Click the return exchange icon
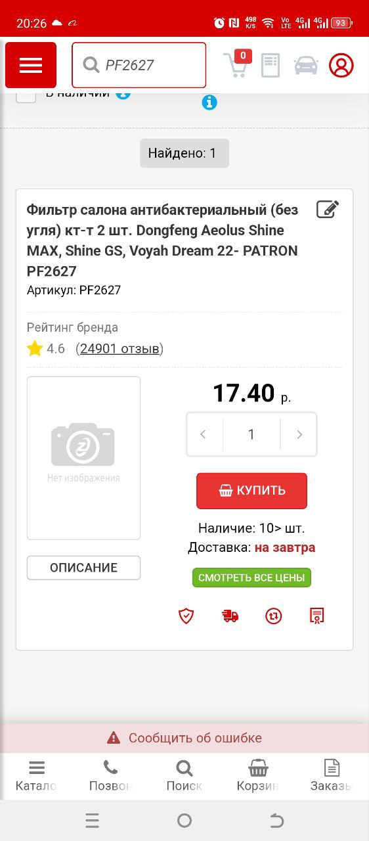 pos(274,616)
